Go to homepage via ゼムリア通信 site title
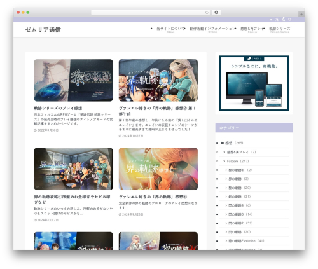 coord(43,30)
